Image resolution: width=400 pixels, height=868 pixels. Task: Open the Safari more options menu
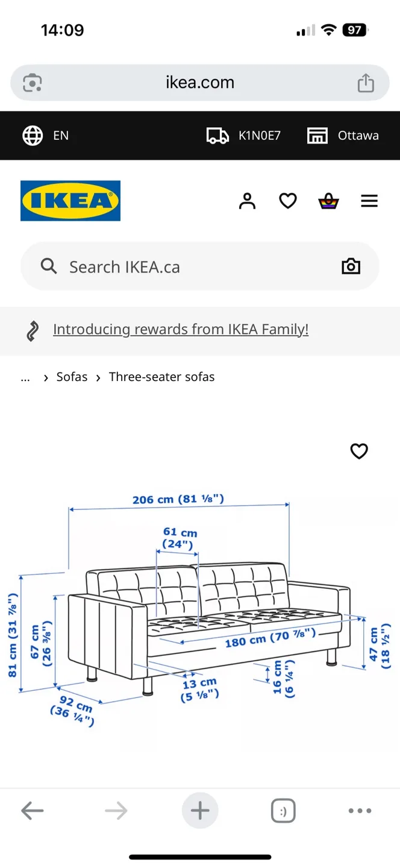[x=359, y=811]
